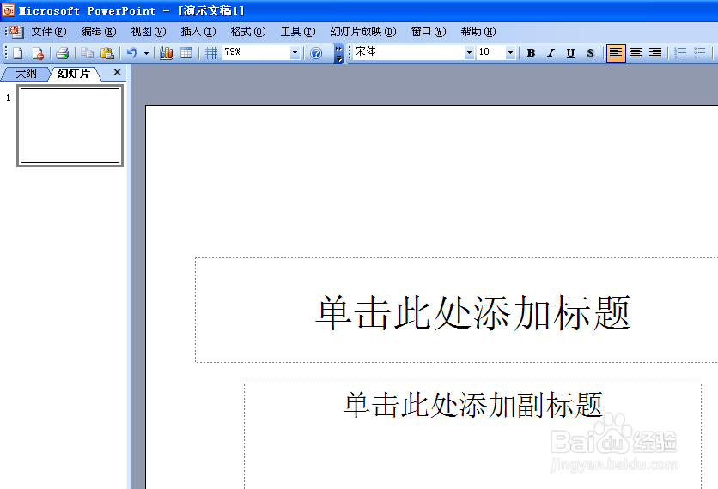Screen dimensions: 718x489
Task: Open the font name dropdown
Action: coord(469,53)
